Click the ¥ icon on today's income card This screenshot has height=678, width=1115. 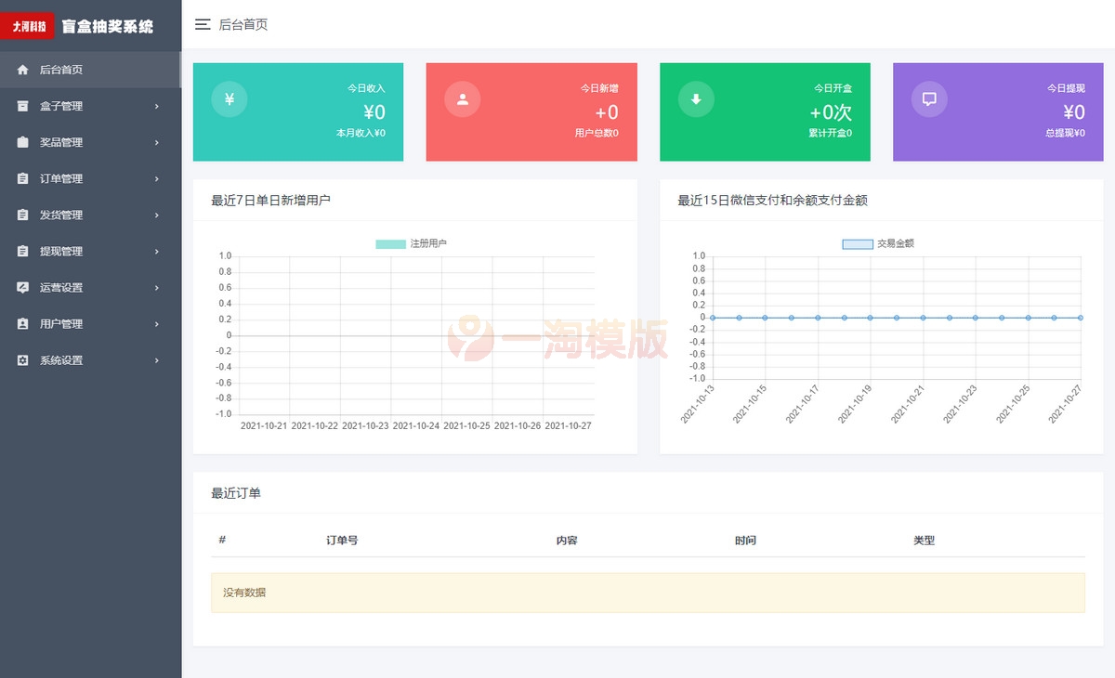coord(229,98)
